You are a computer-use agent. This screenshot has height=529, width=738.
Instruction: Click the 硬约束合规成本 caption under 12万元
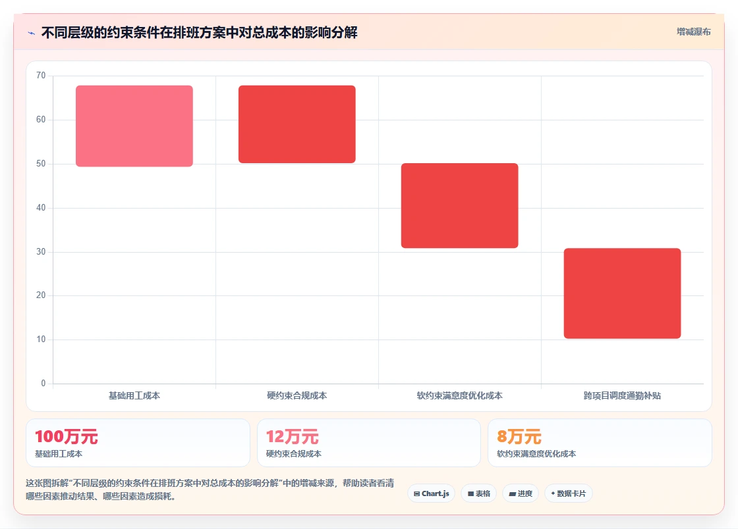click(x=294, y=454)
